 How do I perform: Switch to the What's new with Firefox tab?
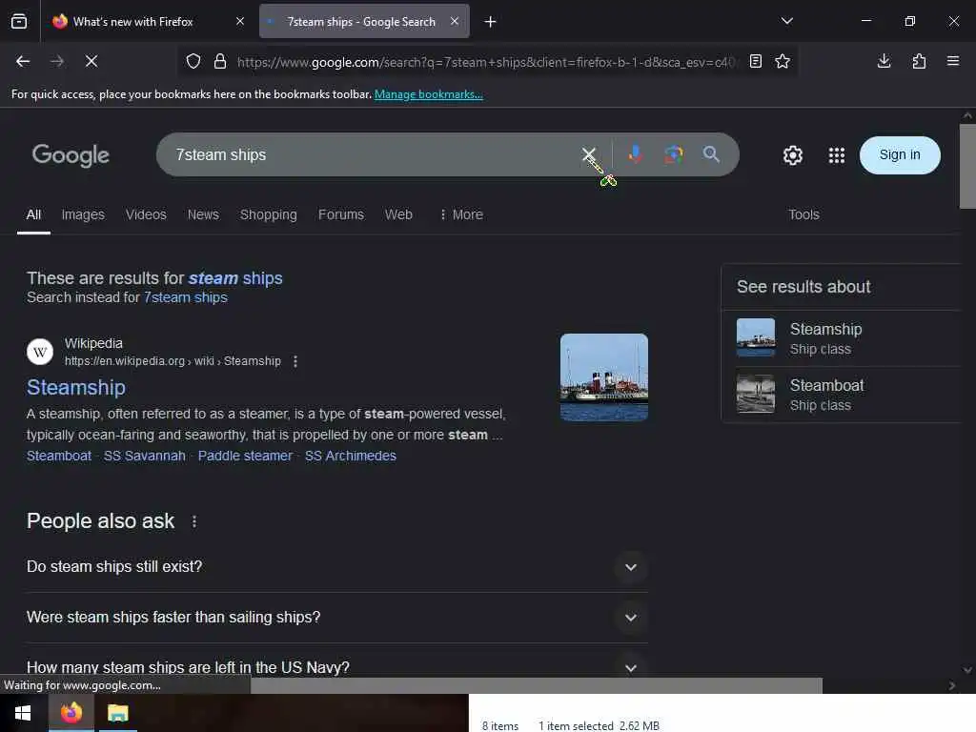click(148, 21)
